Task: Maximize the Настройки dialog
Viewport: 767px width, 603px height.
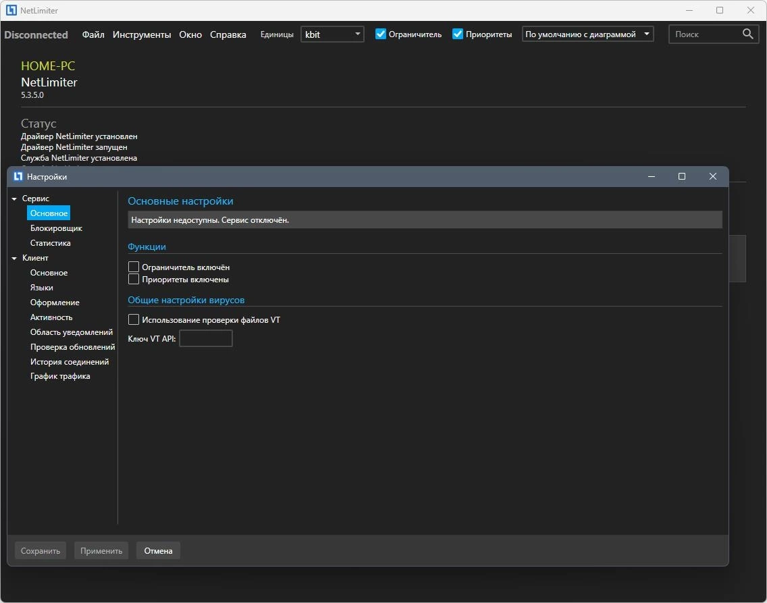Action: pos(681,176)
